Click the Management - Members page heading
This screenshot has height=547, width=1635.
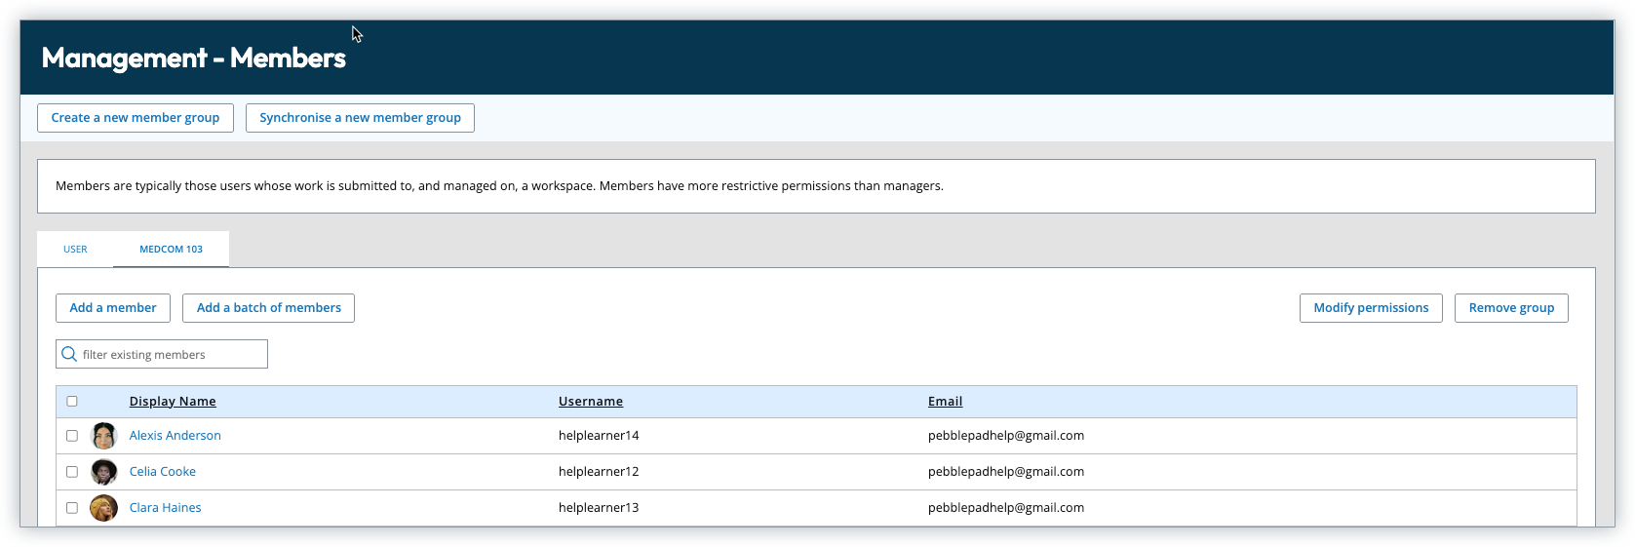pyautogui.click(x=194, y=59)
